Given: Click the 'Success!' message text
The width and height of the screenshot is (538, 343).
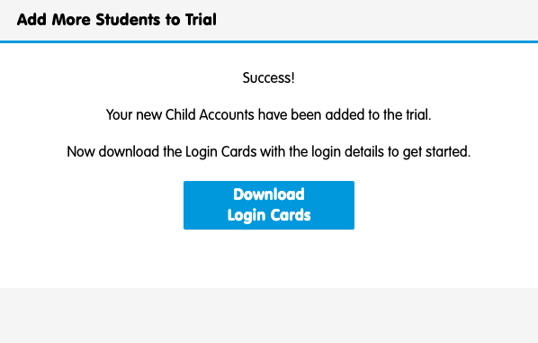Looking at the screenshot, I should click(x=268, y=78).
